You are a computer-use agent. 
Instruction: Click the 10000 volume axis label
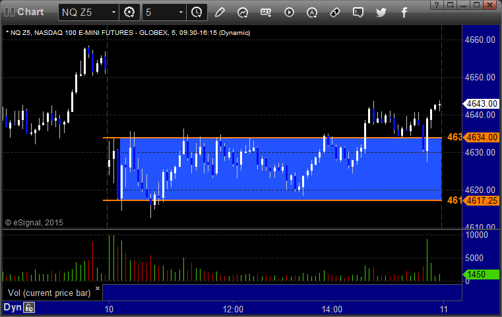(x=477, y=235)
